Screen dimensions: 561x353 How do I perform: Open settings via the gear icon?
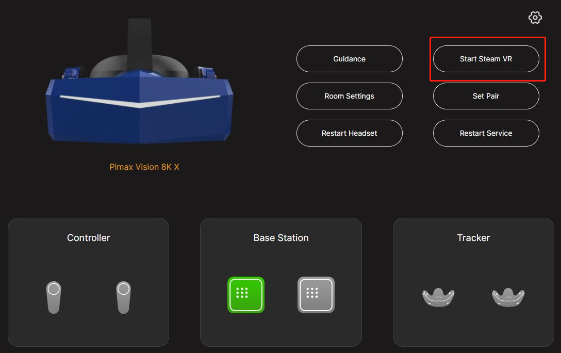535,18
